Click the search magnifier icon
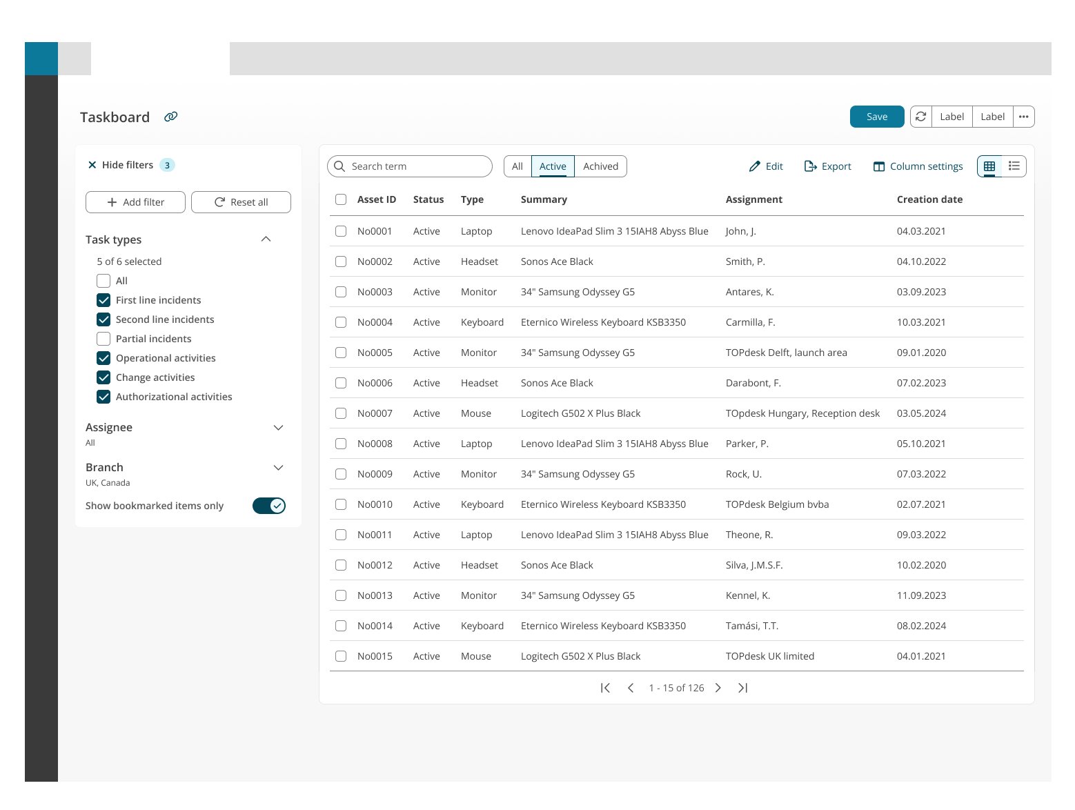The height and width of the screenshot is (810, 1075). pyautogui.click(x=339, y=166)
